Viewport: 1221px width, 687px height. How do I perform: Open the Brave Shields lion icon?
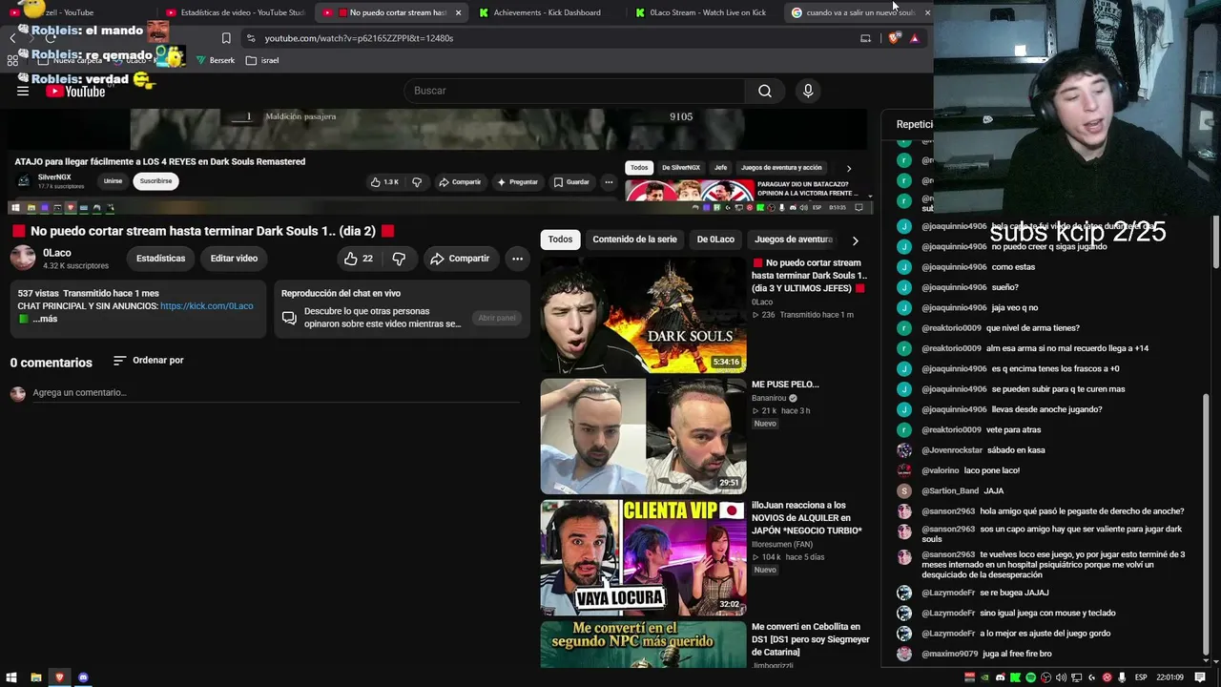coord(894,38)
